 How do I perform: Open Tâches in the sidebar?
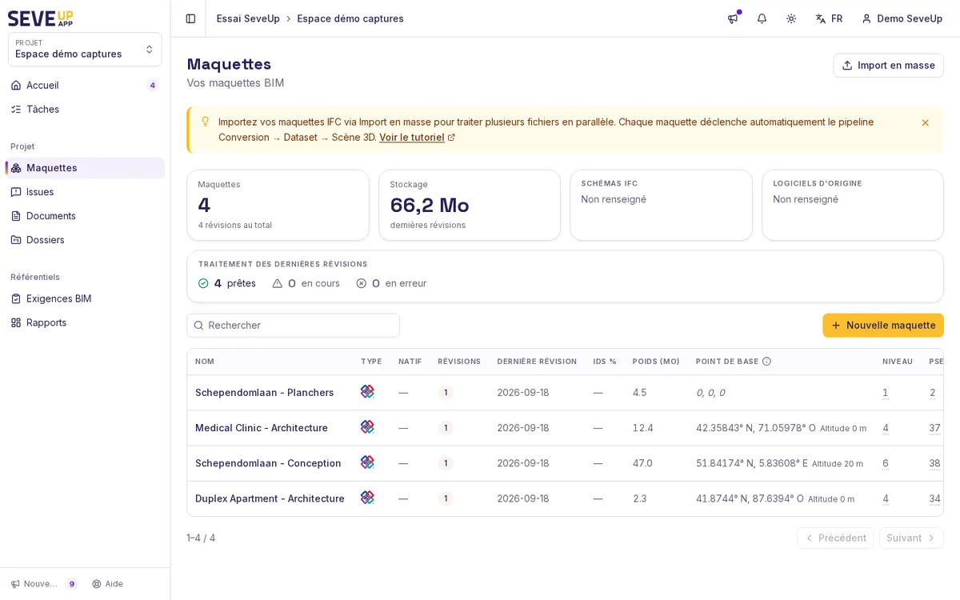[85, 109]
